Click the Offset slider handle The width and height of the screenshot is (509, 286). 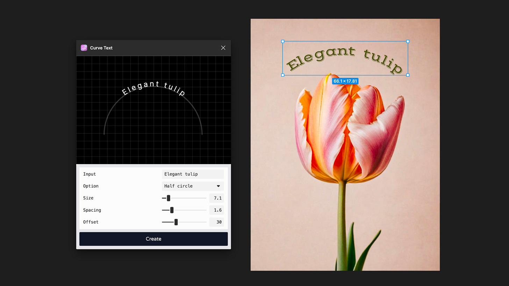(x=177, y=222)
